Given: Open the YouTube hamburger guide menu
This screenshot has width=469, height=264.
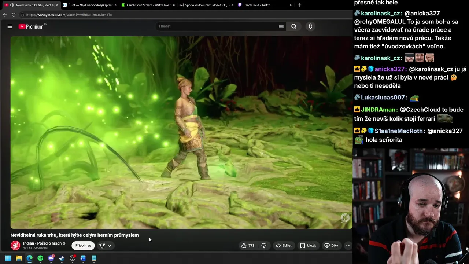Looking at the screenshot, I should coord(10,26).
